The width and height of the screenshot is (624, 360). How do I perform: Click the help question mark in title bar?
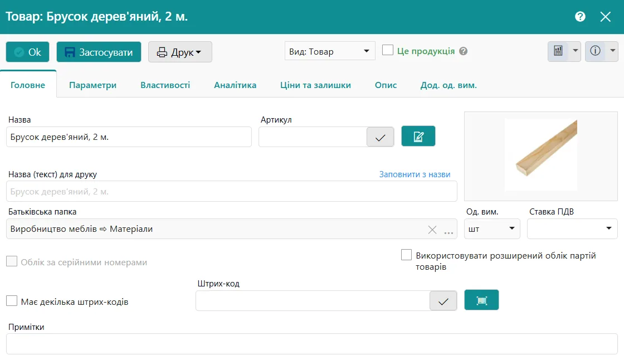[x=580, y=17]
